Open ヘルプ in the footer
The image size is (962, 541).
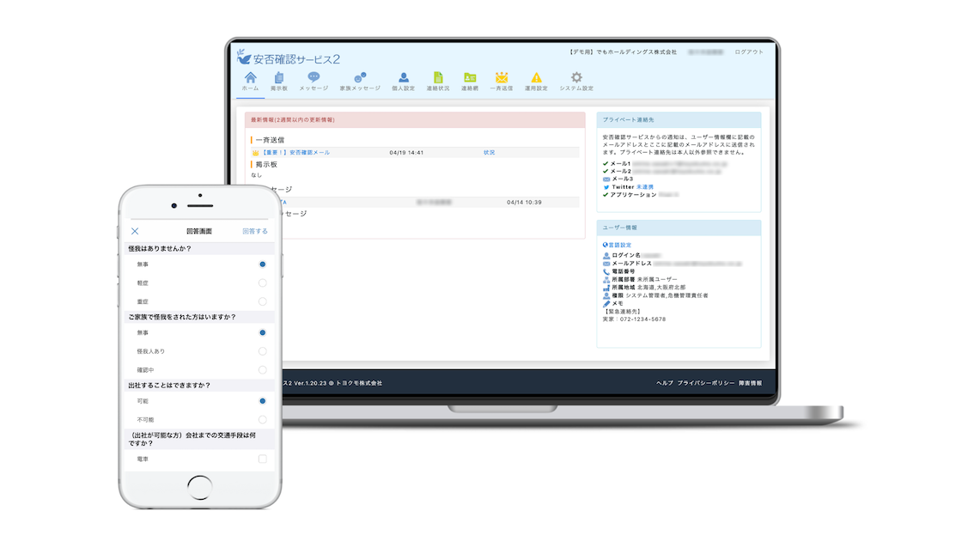(665, 383)
